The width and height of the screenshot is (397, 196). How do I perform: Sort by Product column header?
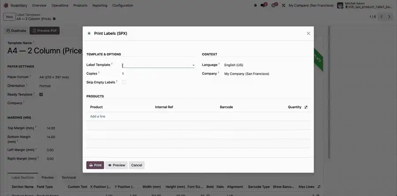[97, 107]
